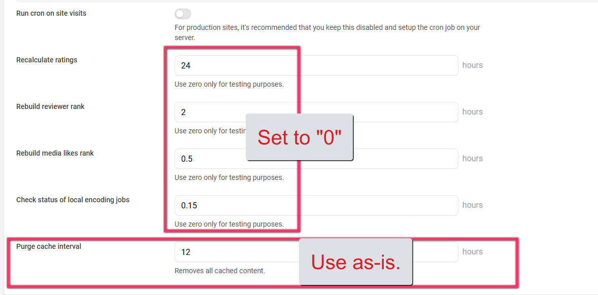Click the Check status of local encoding jobs label
Screen dimensions: 598x295
coord(73,200)
